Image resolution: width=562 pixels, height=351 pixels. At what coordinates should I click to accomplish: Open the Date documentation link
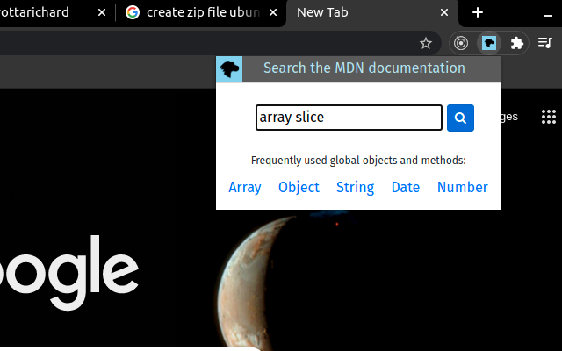coord(406,187)
